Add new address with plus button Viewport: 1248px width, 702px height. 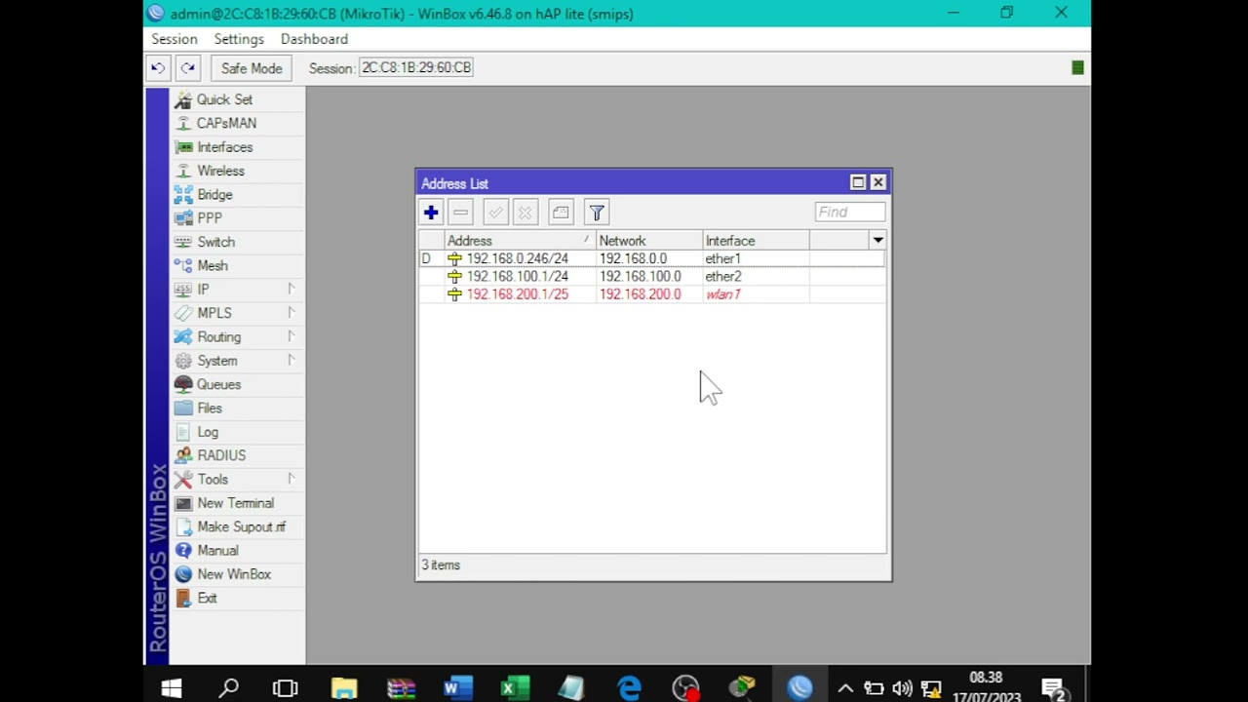pos(431,213)
